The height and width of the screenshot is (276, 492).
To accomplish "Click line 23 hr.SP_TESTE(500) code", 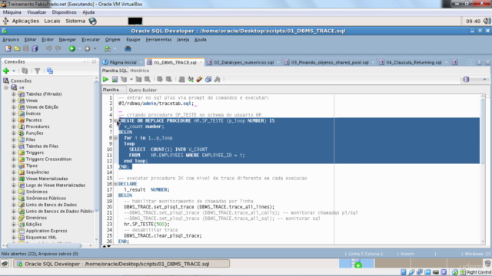I will point(147,224).
